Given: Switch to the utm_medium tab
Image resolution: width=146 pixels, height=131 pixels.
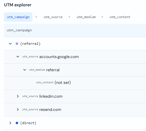Looking at the screenshot, I should click(86, 17).
